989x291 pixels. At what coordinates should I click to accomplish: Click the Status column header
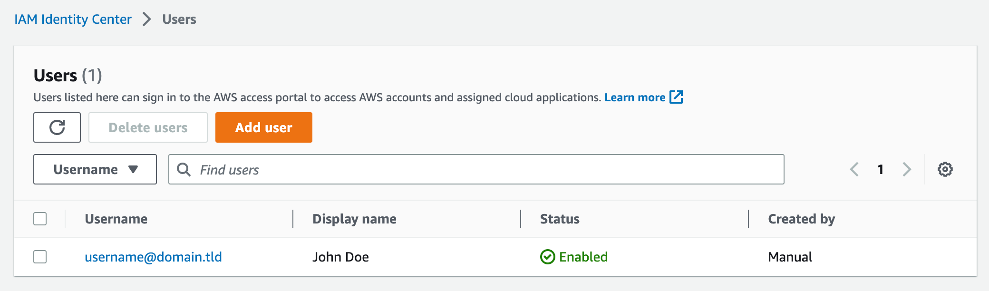pos(560,219)
